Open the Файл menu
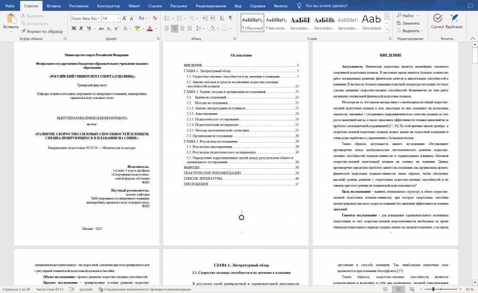The height and width of the screenshot is (293, 478). point(10,6)
